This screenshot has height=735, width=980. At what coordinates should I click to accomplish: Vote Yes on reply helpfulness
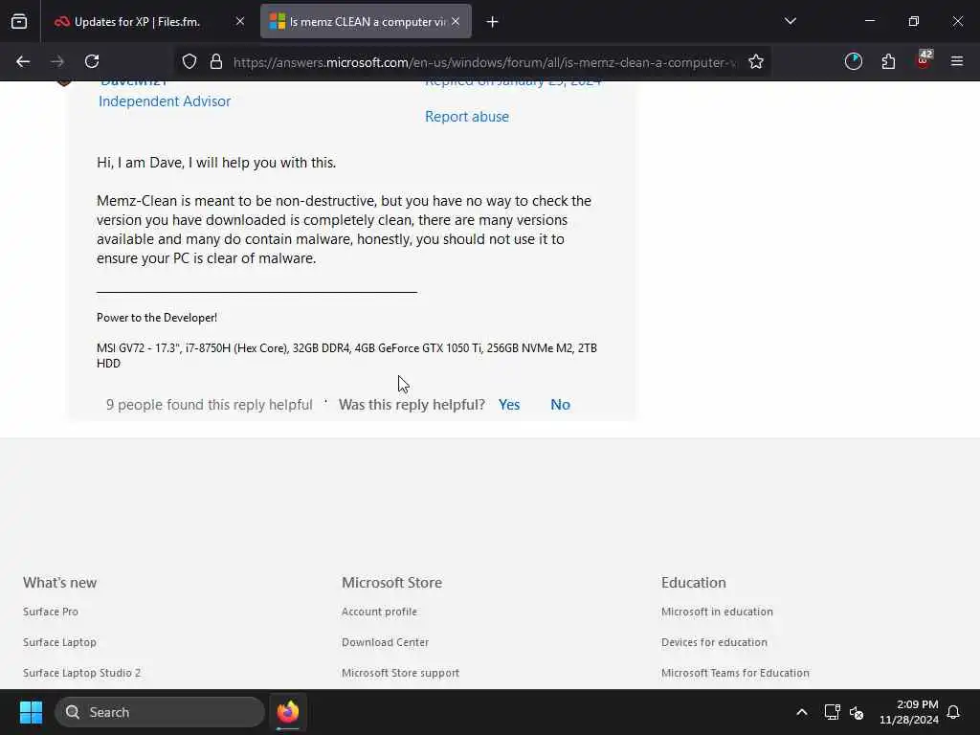pyautogui.click(x=509, y=405)
